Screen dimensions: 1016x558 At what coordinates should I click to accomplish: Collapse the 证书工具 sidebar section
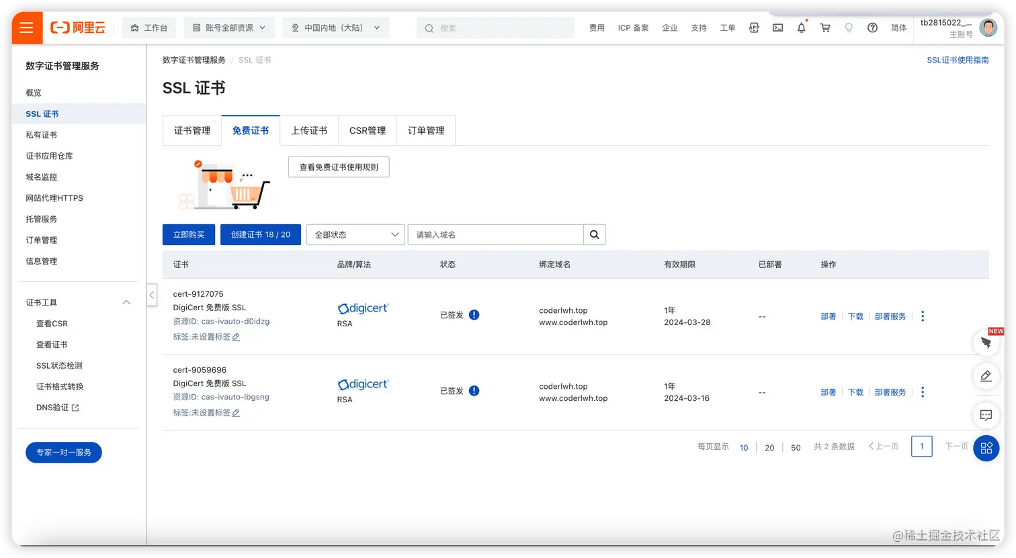[126, 303]
